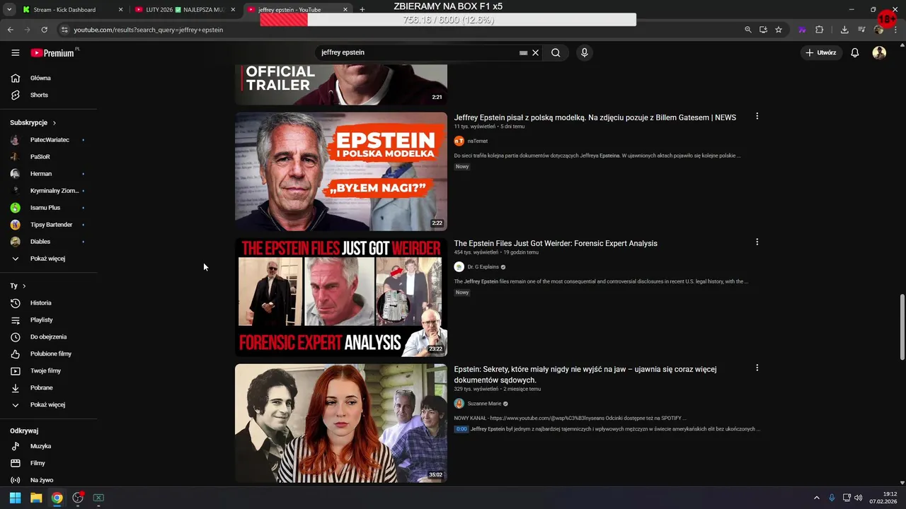Open Polubione filmy liked videos
Viewport: 906px width, 509px height.
point(48,353)
